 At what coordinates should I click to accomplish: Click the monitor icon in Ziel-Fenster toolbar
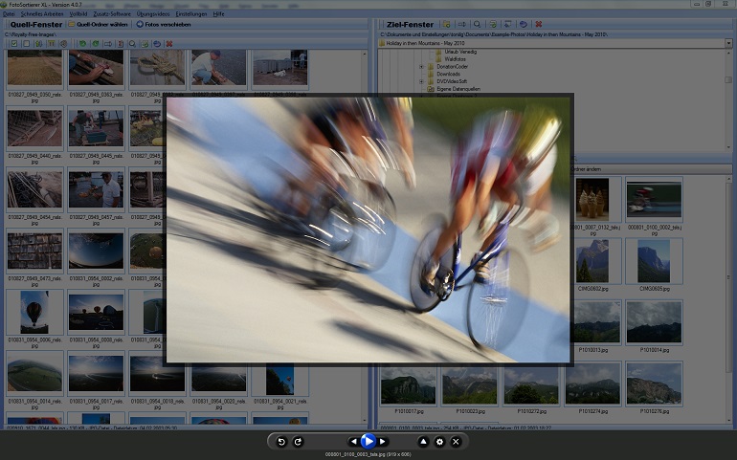(507, 24)
